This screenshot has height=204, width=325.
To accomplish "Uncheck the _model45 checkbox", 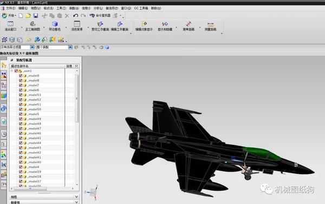I will pyautogui.click(x=21, y=138).
